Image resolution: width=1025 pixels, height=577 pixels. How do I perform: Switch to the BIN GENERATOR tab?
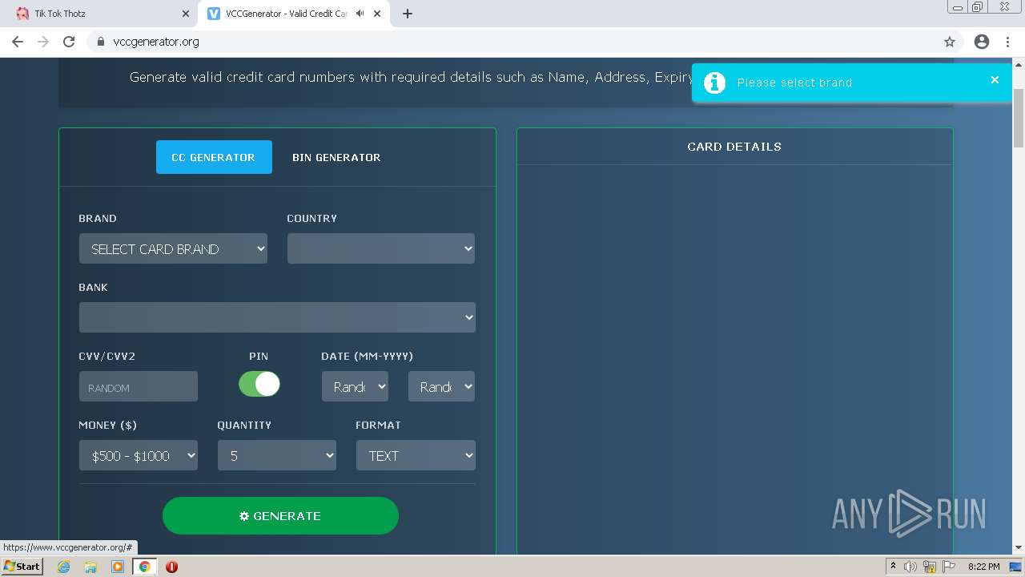[336, 157]
